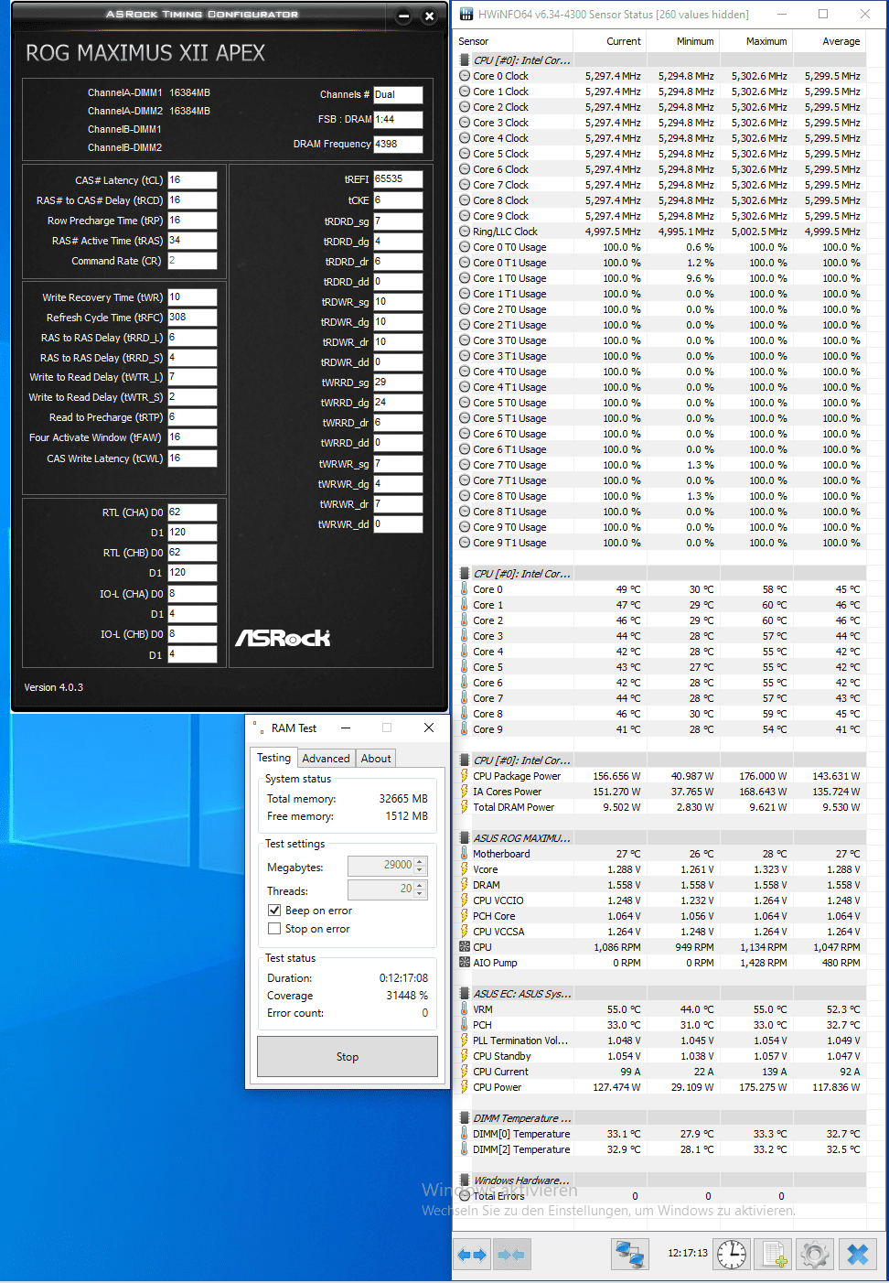Click the HWiNFO64 app icon in the title bar

pos(466,14)
